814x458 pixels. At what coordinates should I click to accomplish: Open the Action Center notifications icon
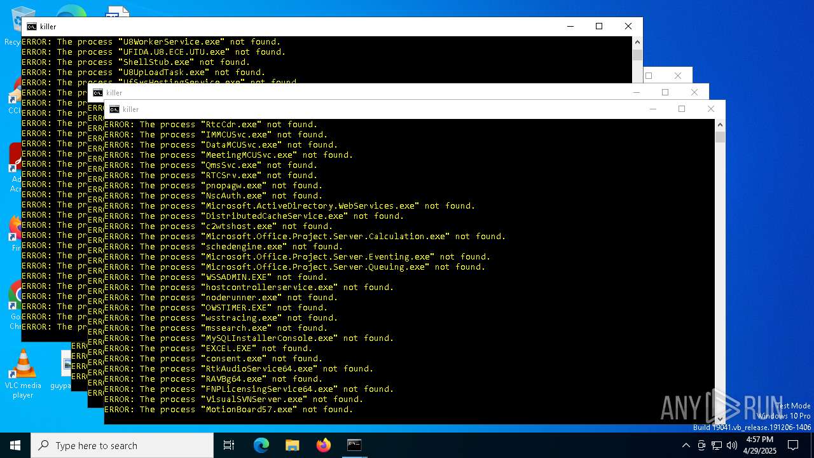tap(793, 445)
